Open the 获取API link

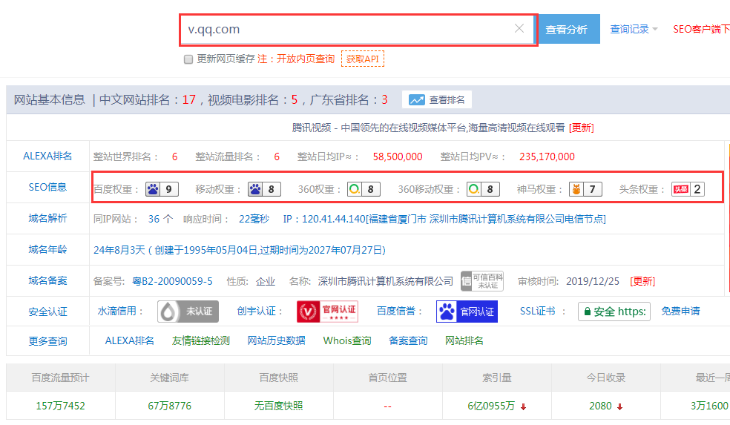click(x=362, y=59)
